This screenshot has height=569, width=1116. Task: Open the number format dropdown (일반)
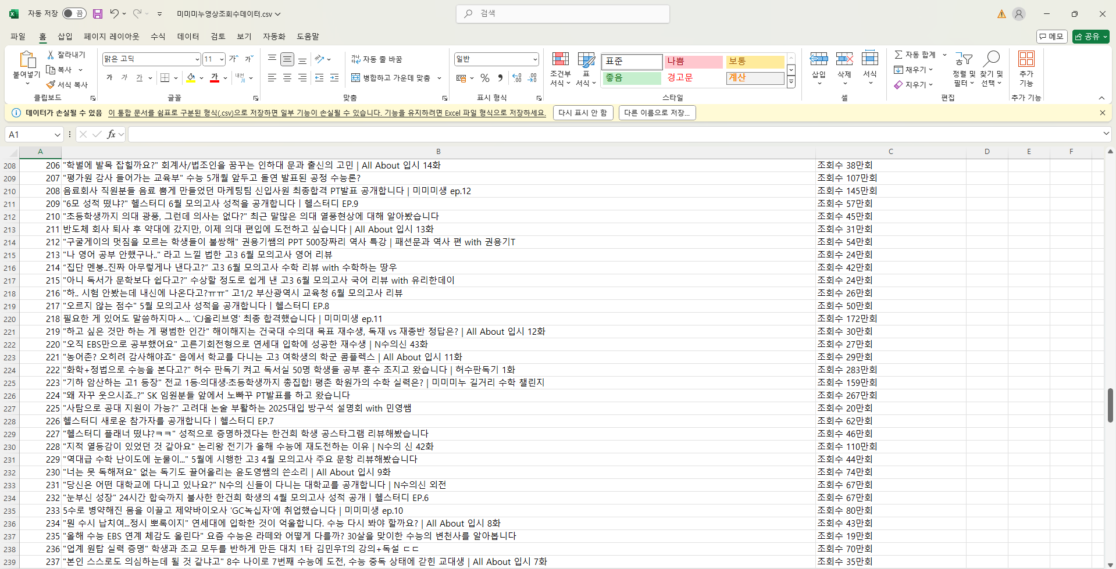coord(534,59)
